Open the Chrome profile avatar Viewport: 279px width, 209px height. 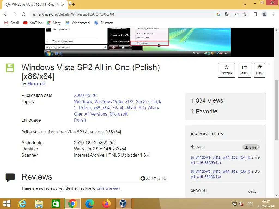click(264, 14)
